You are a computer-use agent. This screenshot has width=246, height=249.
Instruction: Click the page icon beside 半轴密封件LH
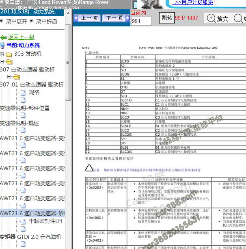pyautogui.click(x=23, y=221)
